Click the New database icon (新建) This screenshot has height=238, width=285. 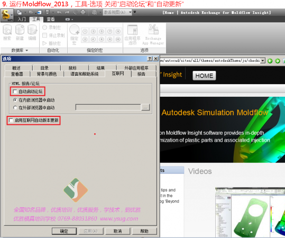(20, 33)
